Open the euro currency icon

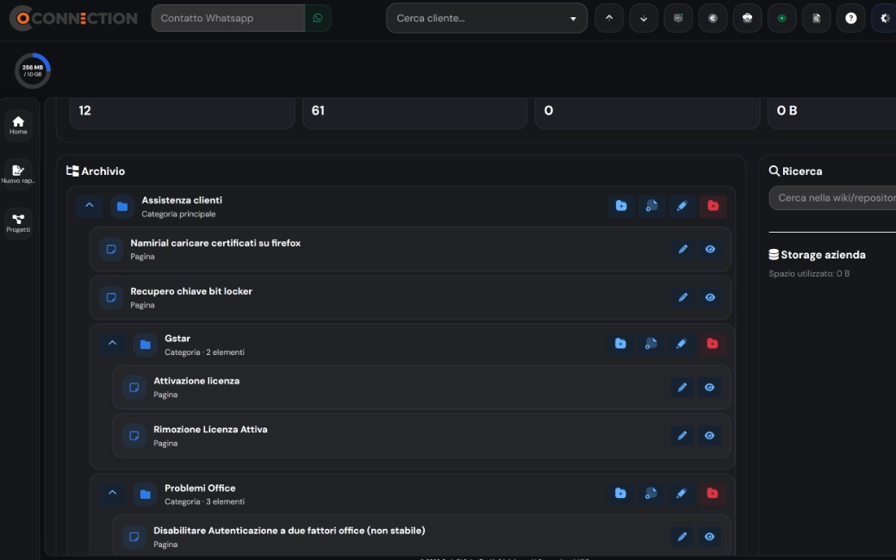(x=712, y=18)
